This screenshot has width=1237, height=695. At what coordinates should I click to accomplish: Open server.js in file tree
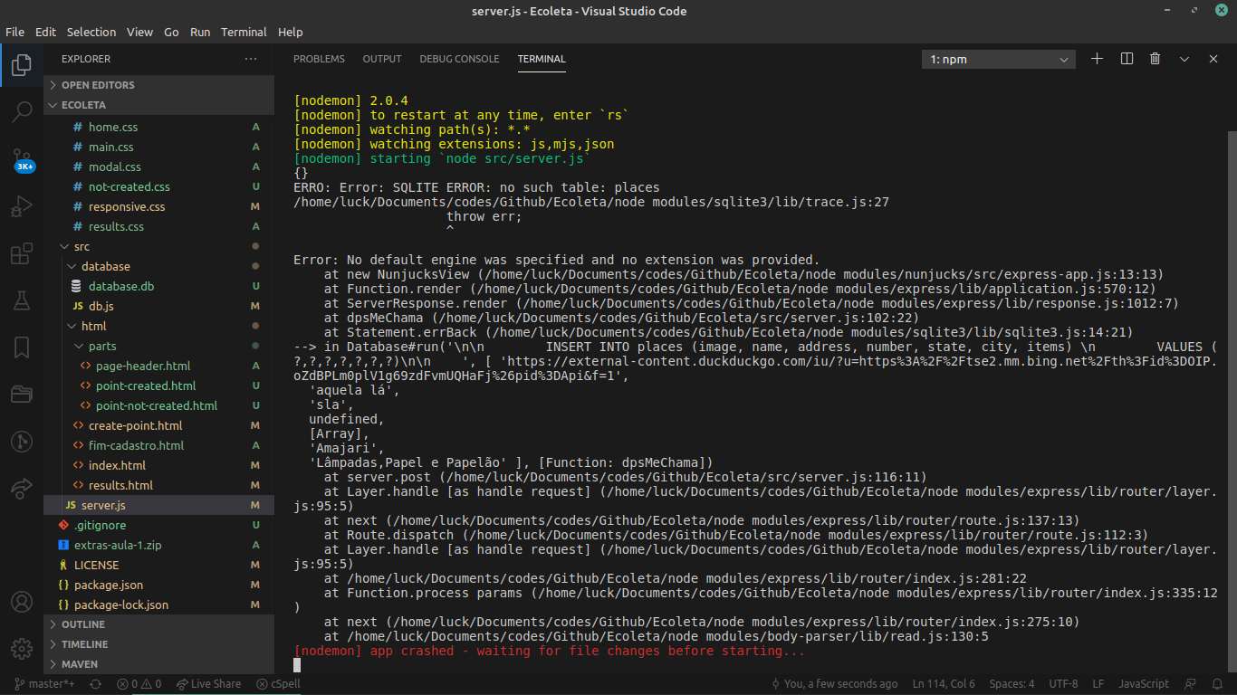[x=159, y=505]
